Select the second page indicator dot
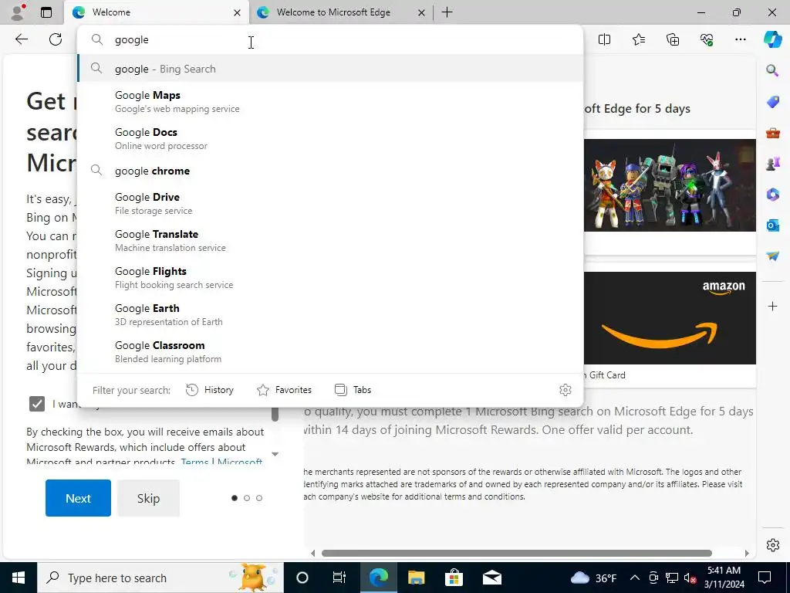 tap(246, 498)
